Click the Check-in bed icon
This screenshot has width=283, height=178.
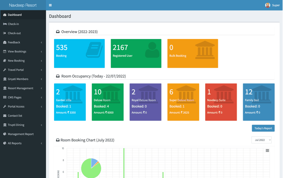(x=5, y=24)
